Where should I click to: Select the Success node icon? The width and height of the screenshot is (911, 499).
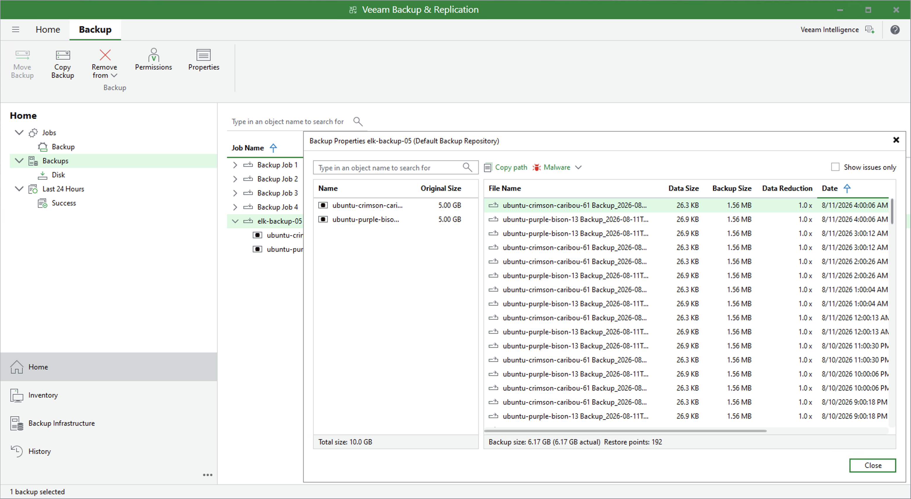pyautogui.click(x=42, y=203)
